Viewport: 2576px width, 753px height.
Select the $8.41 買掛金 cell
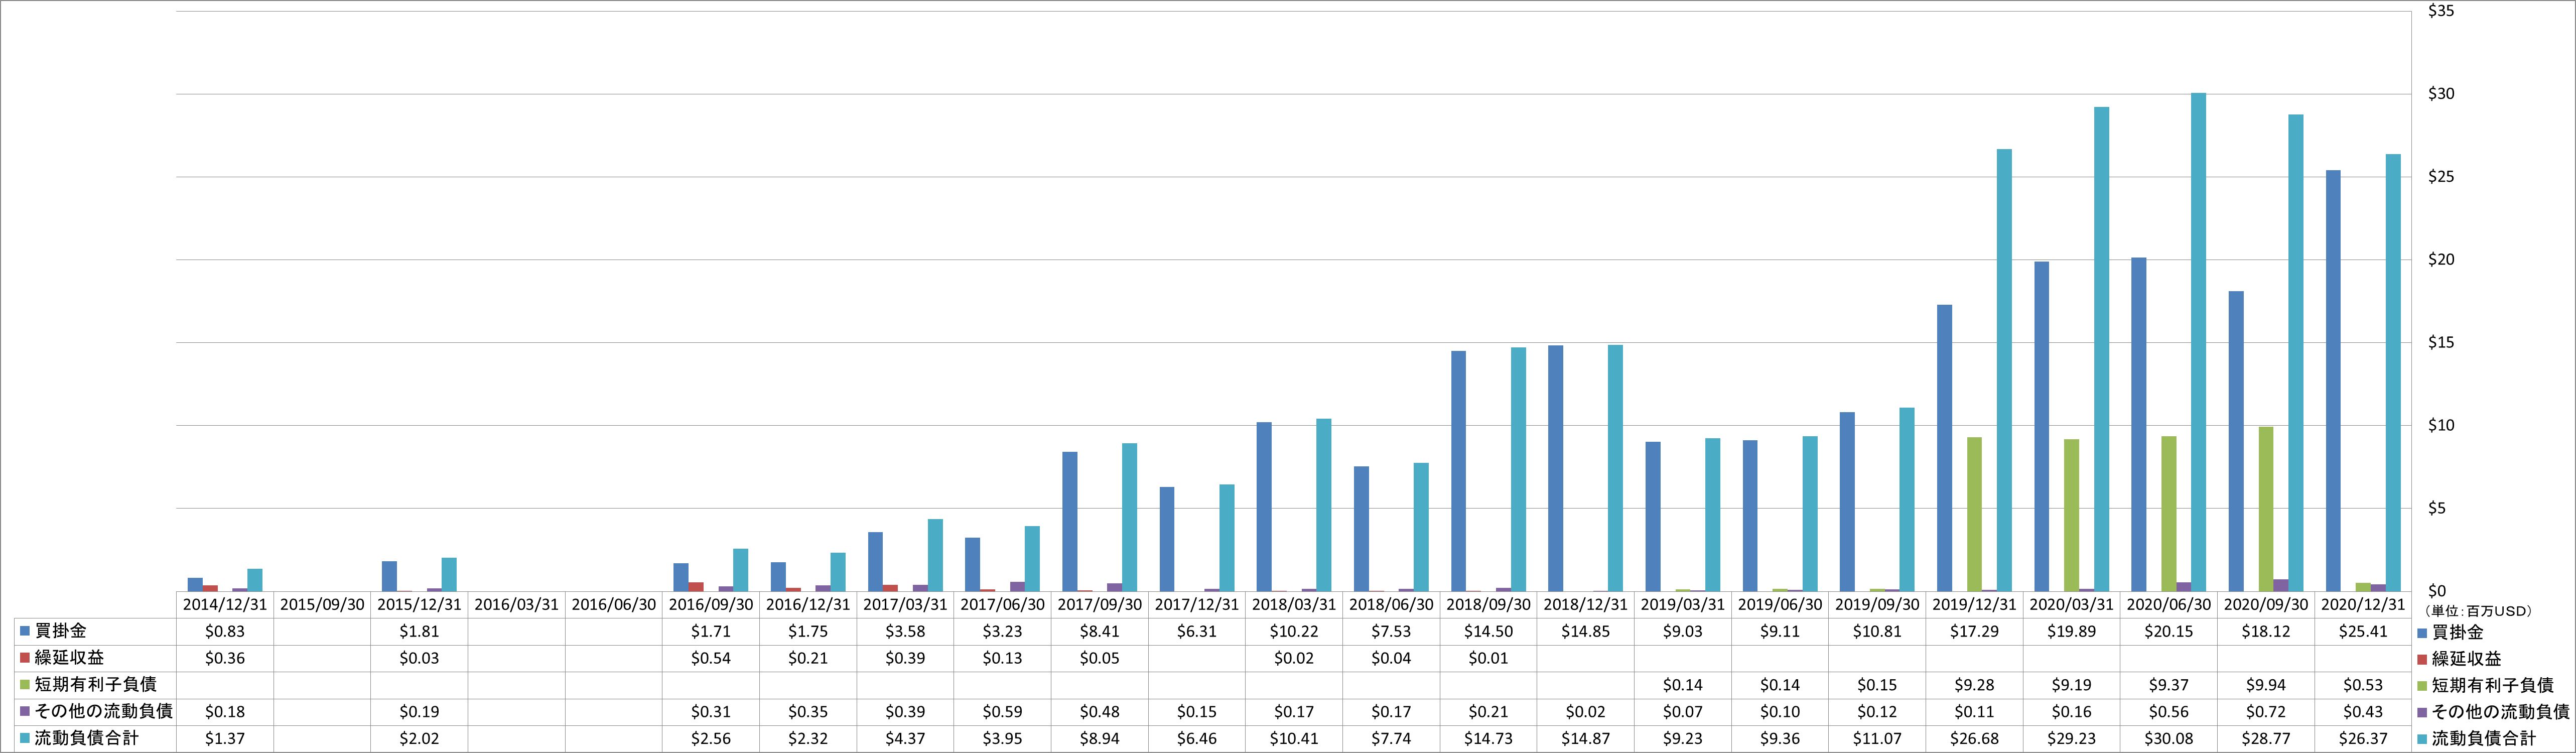tap(1099, 632)
